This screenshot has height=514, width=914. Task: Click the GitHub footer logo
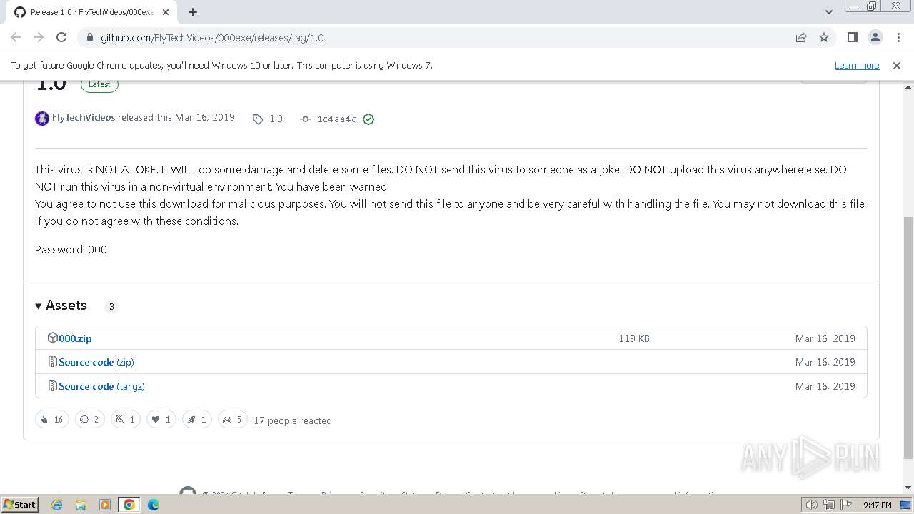click(x=188, y=491)
